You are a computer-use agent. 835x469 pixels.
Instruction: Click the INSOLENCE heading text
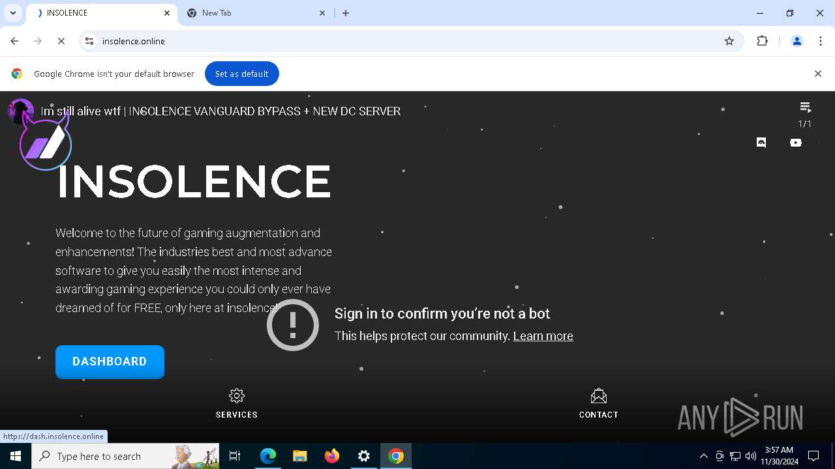[194, 181]
